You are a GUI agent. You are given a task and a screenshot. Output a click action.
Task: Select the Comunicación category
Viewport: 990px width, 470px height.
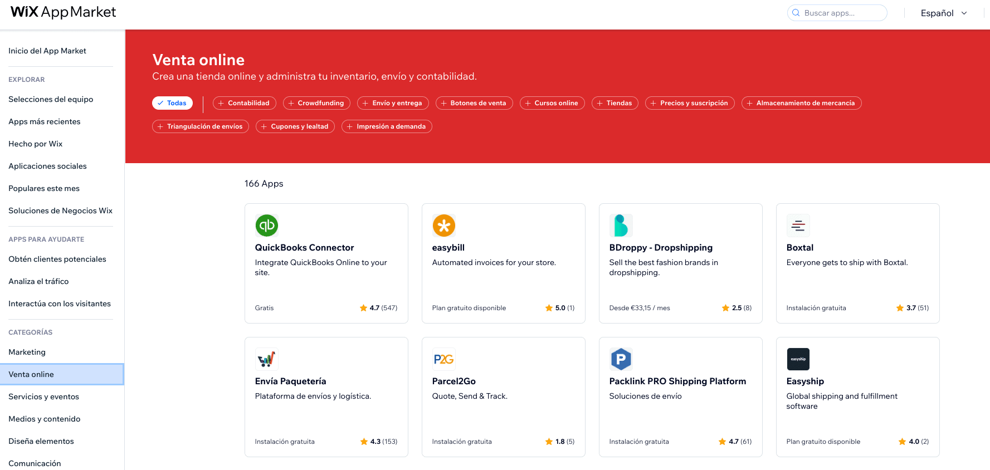click(x=35, y=463)
